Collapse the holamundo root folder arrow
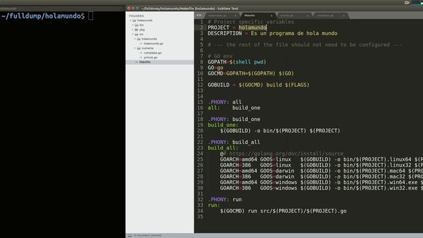Image resolution: width=423 pixels, height=238 pixels. [131, 20]
